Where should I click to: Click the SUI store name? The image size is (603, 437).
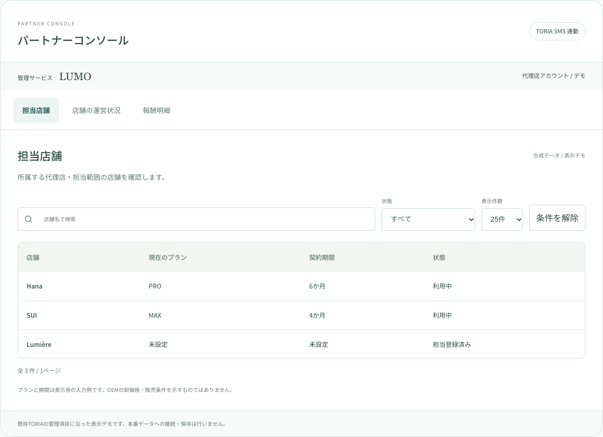(31, 316)
